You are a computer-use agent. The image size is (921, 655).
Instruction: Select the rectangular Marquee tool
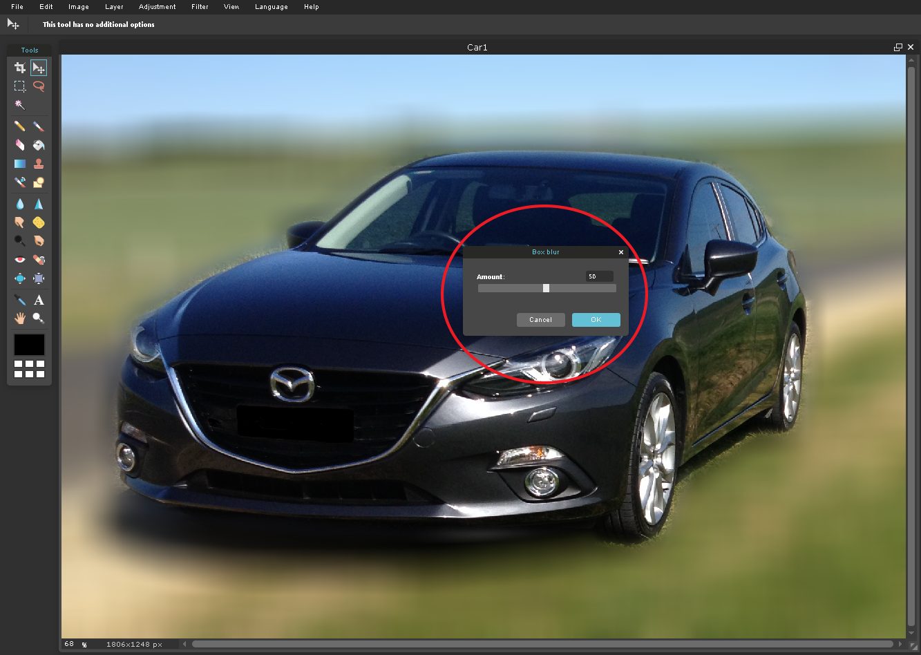(20, 86)
